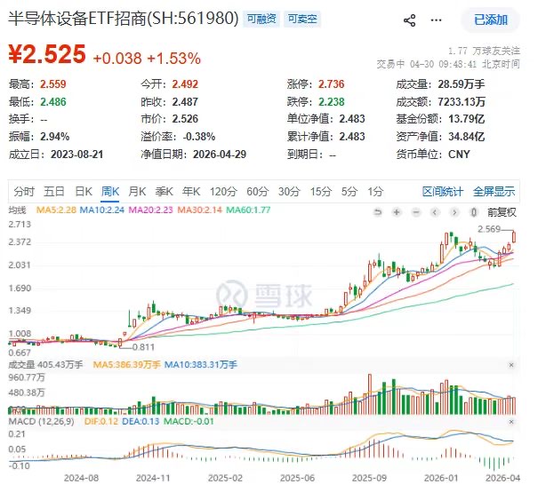This screenshot has height=492, width=538.
Task: Click the MACD (12,26,9) label
Action: [x=41, y=421]
